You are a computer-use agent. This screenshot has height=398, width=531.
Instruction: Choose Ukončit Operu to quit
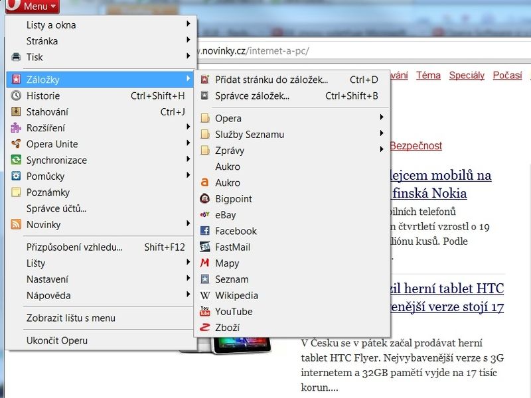(x=101, y=340)
